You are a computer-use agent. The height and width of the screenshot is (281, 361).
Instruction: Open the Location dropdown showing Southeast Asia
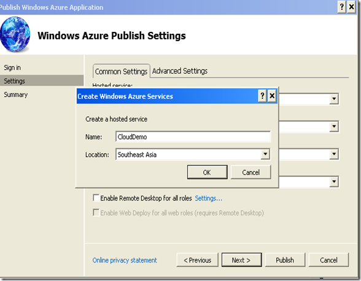tap(265, 154)
